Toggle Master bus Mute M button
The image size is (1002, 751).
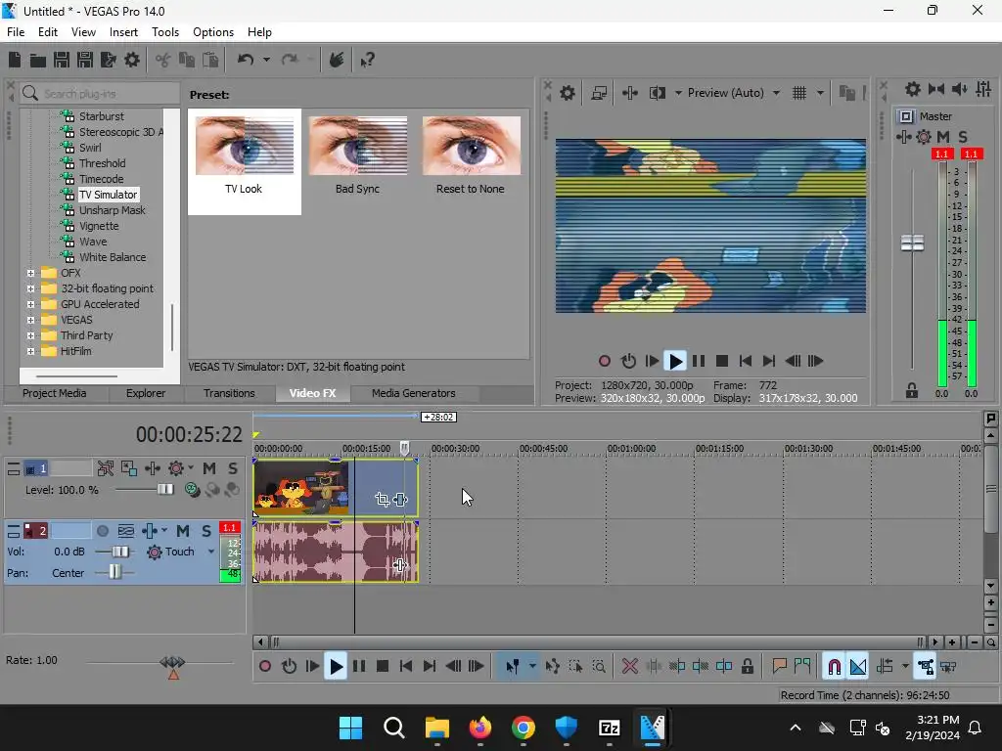(x=942, y=137)
